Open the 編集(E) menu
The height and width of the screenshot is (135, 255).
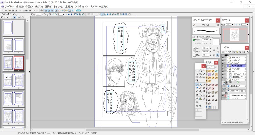(20, 6)
